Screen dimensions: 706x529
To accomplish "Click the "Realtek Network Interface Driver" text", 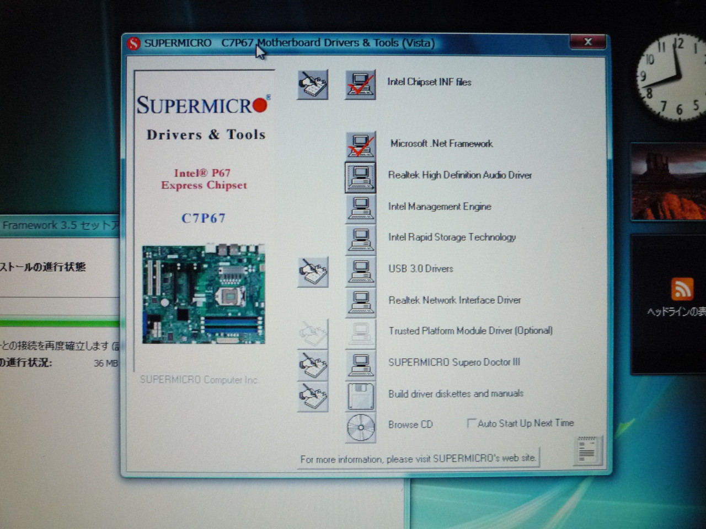I will 454,300.
